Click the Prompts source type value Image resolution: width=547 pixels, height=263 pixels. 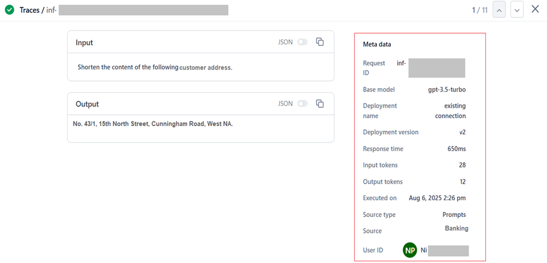(454, 215)
